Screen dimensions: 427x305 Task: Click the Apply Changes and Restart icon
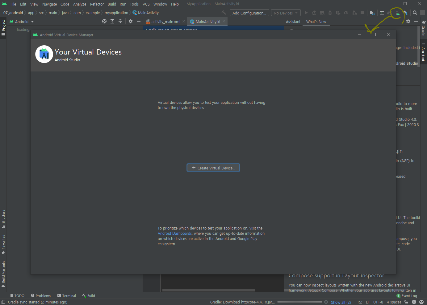point(314,13)
